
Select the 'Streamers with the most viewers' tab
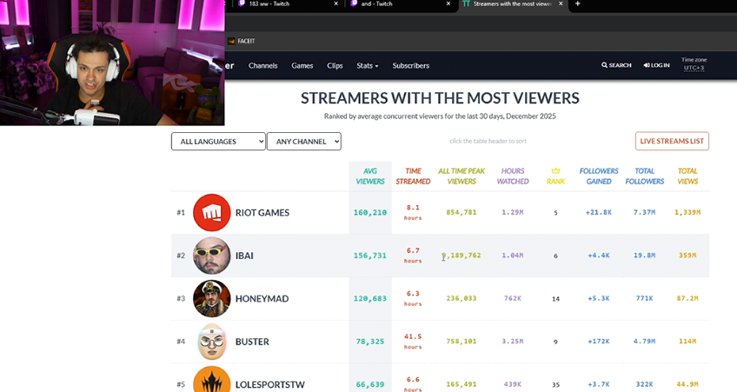click(513, 3)
